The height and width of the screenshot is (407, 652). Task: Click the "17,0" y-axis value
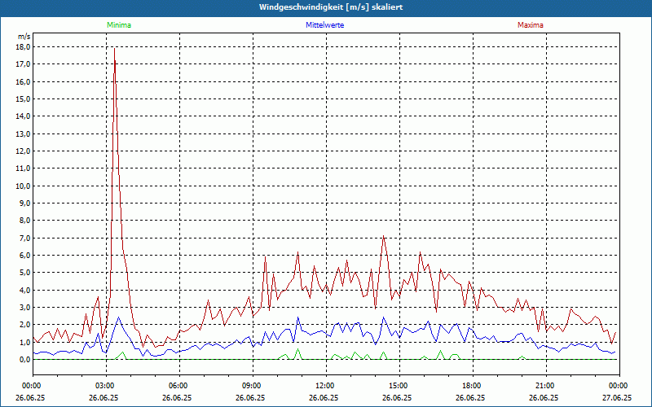(x=24, y=64)
